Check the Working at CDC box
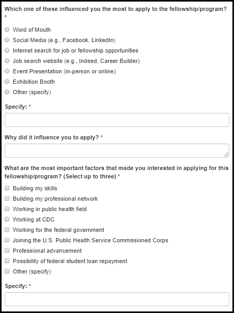The image size is (234, 313). 7,219
